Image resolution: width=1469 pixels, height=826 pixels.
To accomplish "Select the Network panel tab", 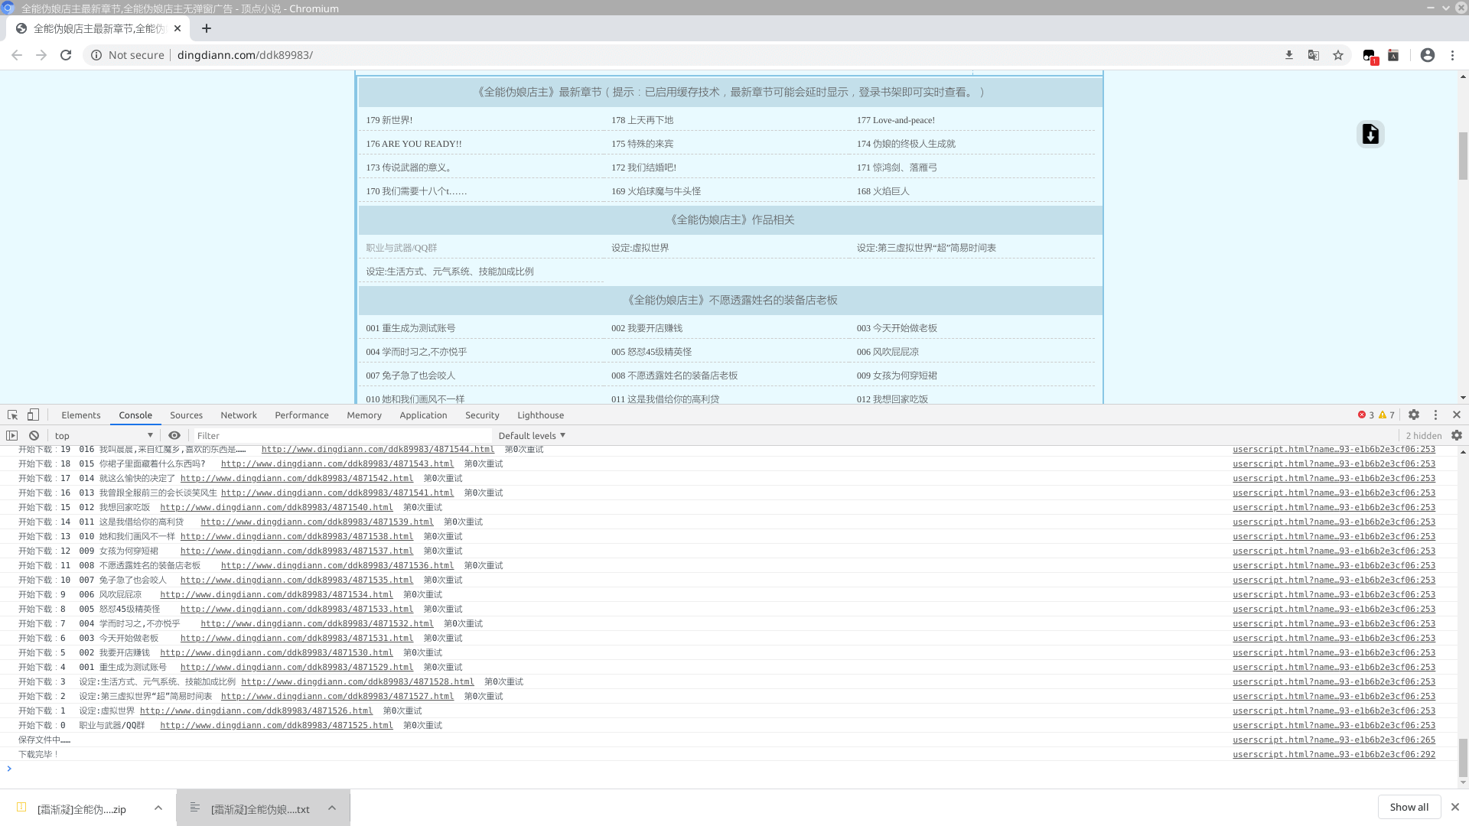I will point(239,415).
